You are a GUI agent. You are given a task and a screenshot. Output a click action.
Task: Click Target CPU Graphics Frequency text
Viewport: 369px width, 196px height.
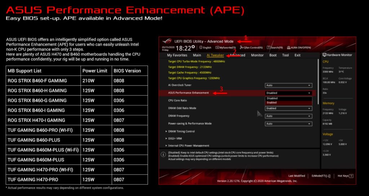pos(194,78)
